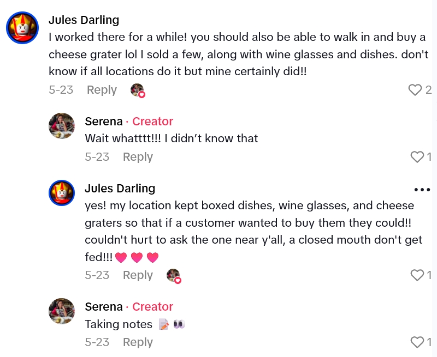Click Jules Darling's username on the first comment
The width and height of the screenshot is (437, 357).
pos(85,20)
